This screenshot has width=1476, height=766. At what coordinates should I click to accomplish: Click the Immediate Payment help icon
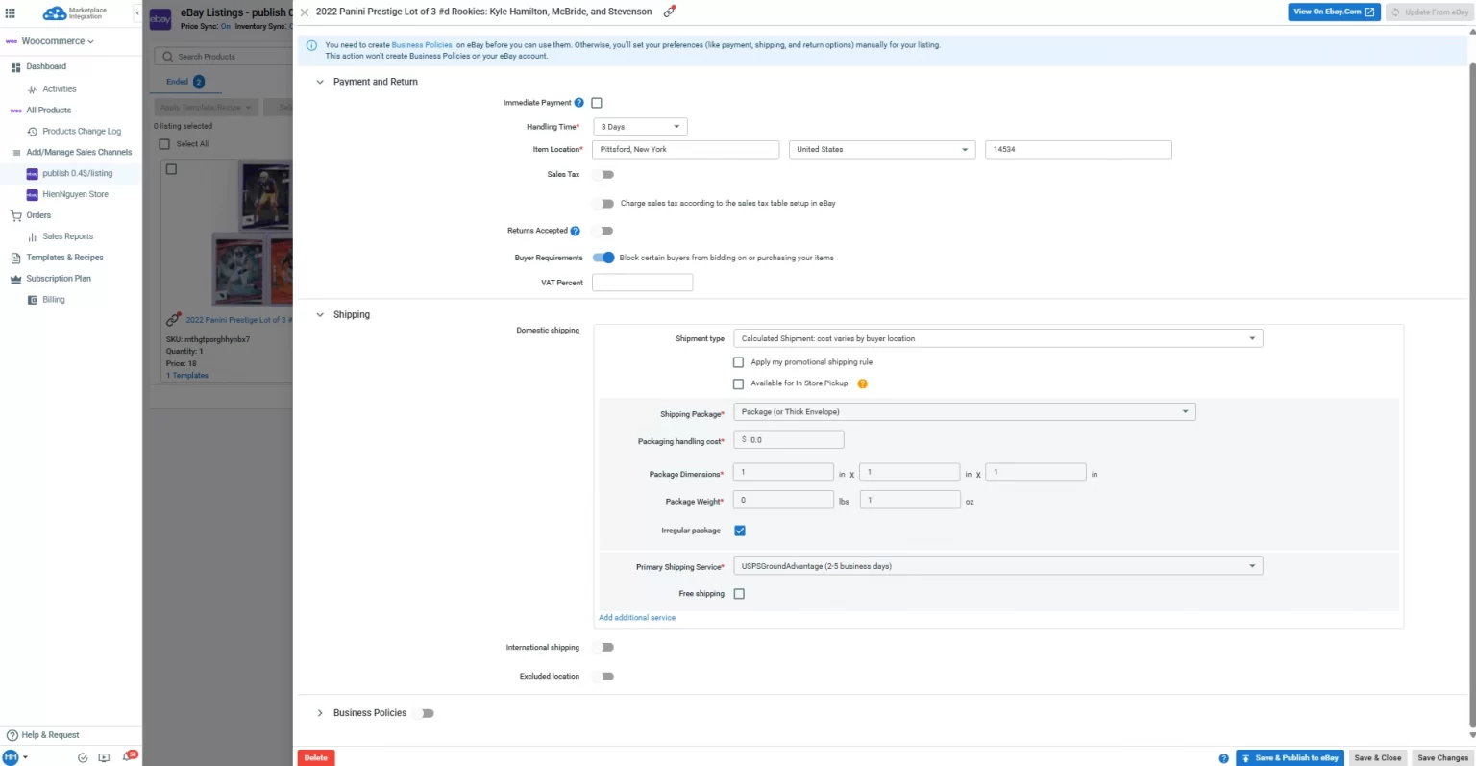pos(579,103)
